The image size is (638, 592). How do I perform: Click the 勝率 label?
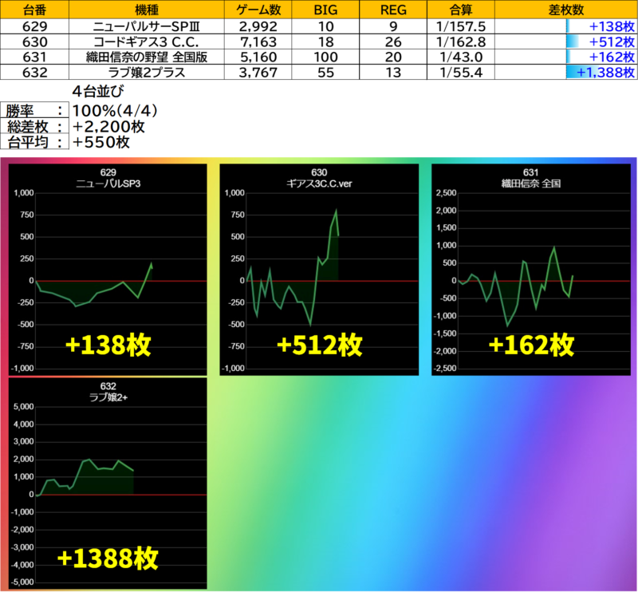[34, 111]
